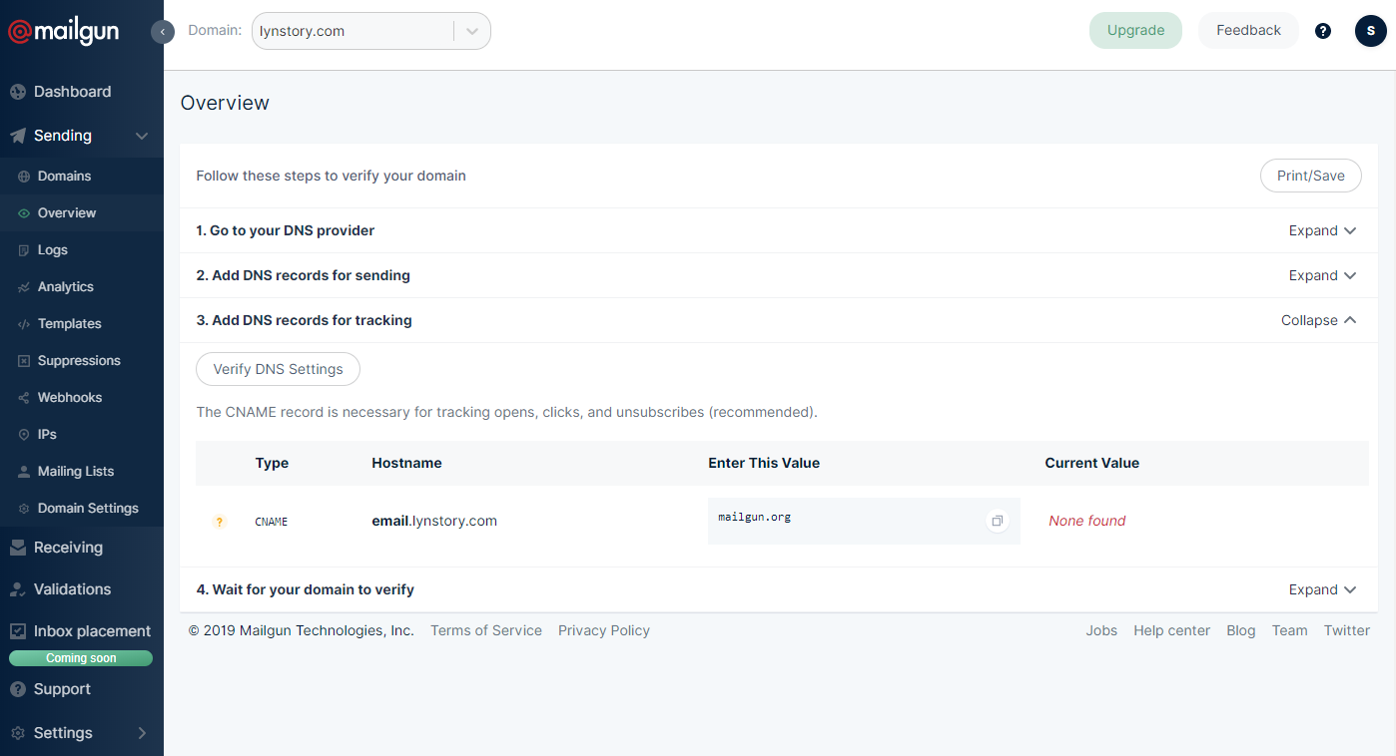Image resolution: width=1396 pixels, height=756 pixels.
Task: Open Terms of Service link
Action: 486,630
